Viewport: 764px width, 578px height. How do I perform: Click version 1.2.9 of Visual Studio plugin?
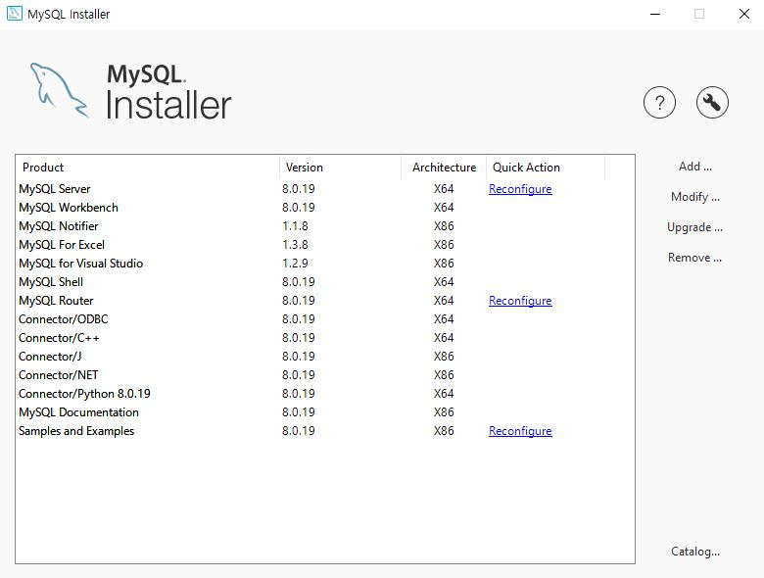tap(295, 264)
